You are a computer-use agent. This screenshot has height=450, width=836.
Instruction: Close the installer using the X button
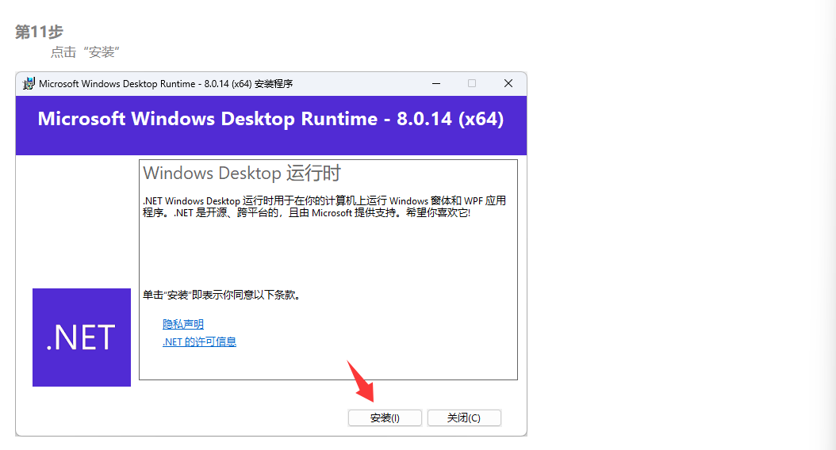[508, 83]
